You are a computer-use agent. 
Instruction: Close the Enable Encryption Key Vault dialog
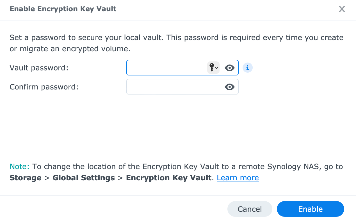click(x=342, y=9)
